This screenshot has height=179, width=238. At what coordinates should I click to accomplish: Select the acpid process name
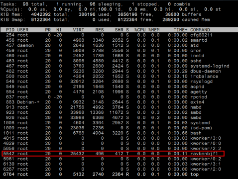(x=197, y=87)
